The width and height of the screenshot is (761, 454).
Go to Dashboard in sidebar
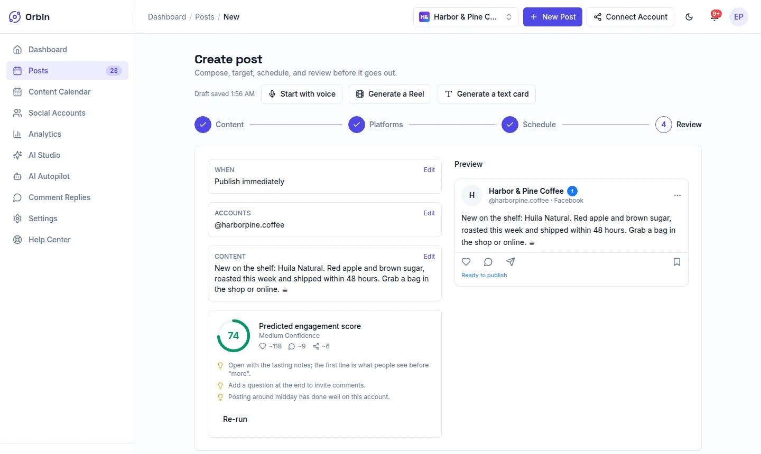tap(67, 50)
